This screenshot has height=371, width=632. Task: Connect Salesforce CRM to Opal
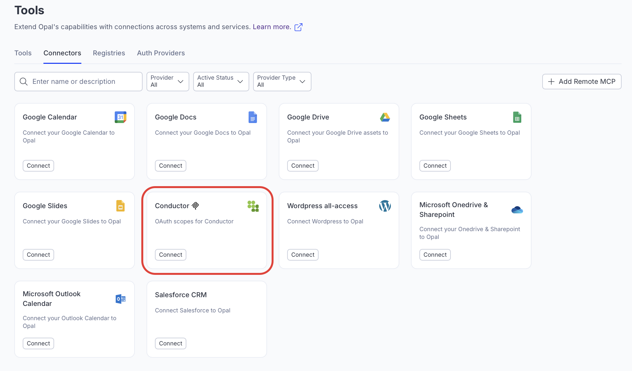coord(170,343)
